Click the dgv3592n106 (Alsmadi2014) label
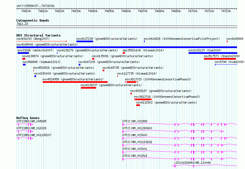This screenshot has height=169, width=245. coord(143,50)
